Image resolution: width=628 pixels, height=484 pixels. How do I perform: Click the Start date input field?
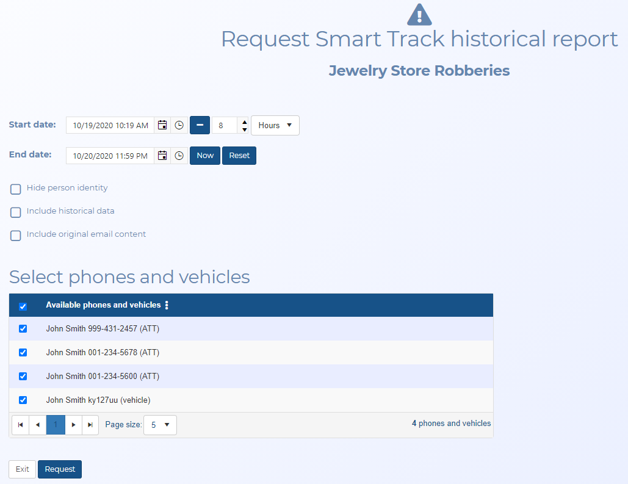pyautogui.click(x=110, y=125)
